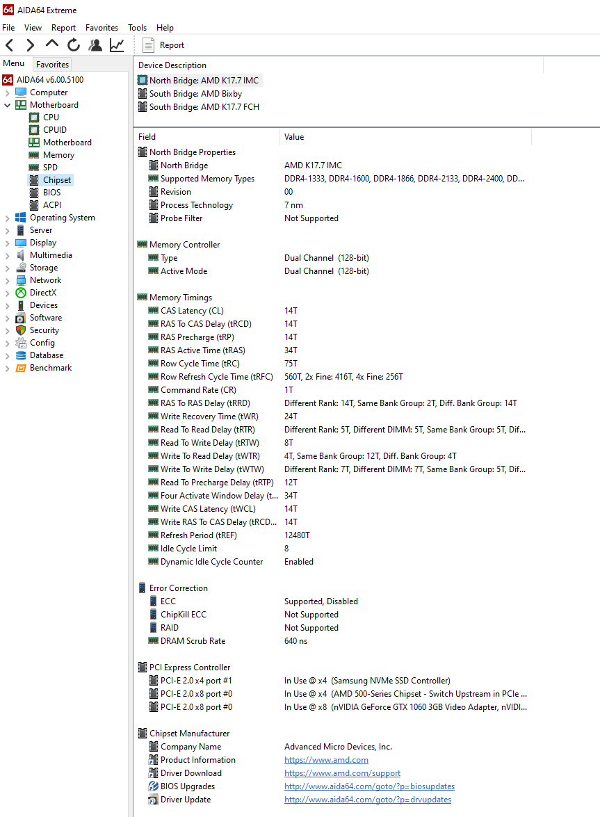The width and height of the screenshot is (600, 817).
Task: Click the Display icon in tree
Action: [x=21, y=242]
